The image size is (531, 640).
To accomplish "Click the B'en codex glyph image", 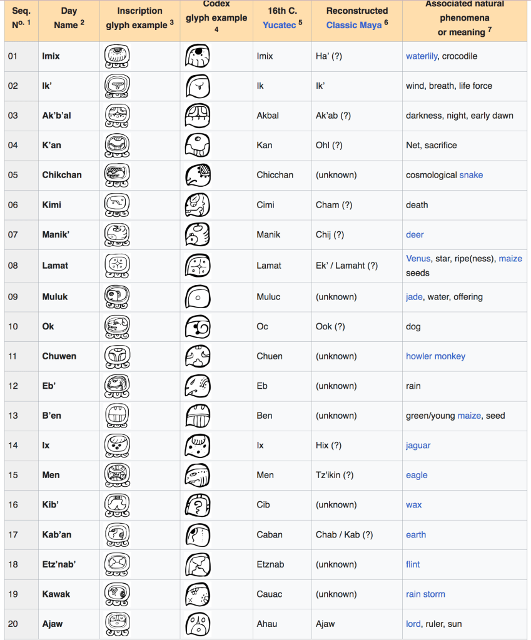I will click(x=198, y=416).
